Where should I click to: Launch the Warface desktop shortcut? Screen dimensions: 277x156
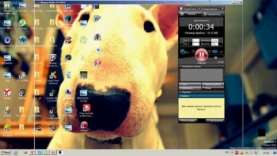pos(23,94)
